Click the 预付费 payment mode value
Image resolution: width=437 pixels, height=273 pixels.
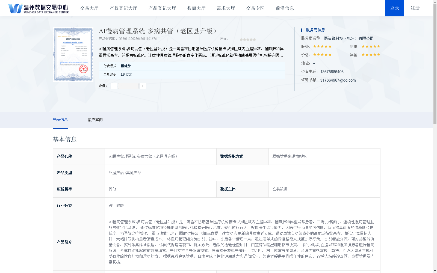click(x=126, y=66)
